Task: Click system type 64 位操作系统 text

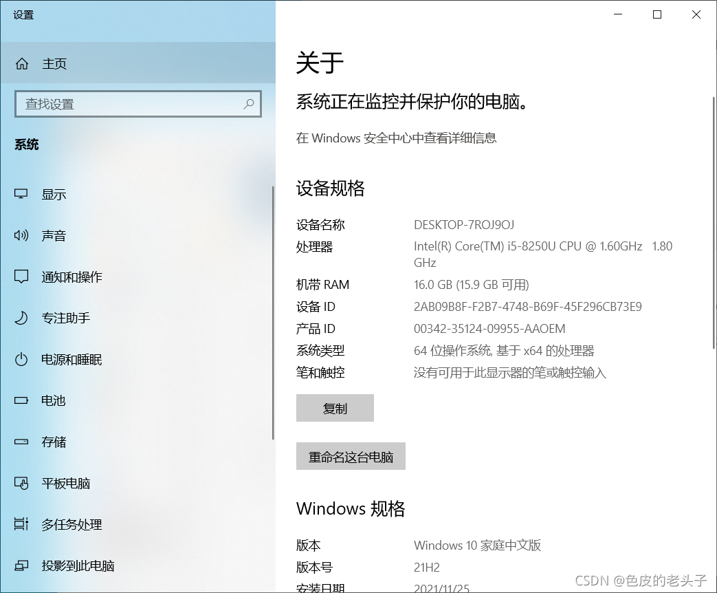Action: (x=503, y=350)
